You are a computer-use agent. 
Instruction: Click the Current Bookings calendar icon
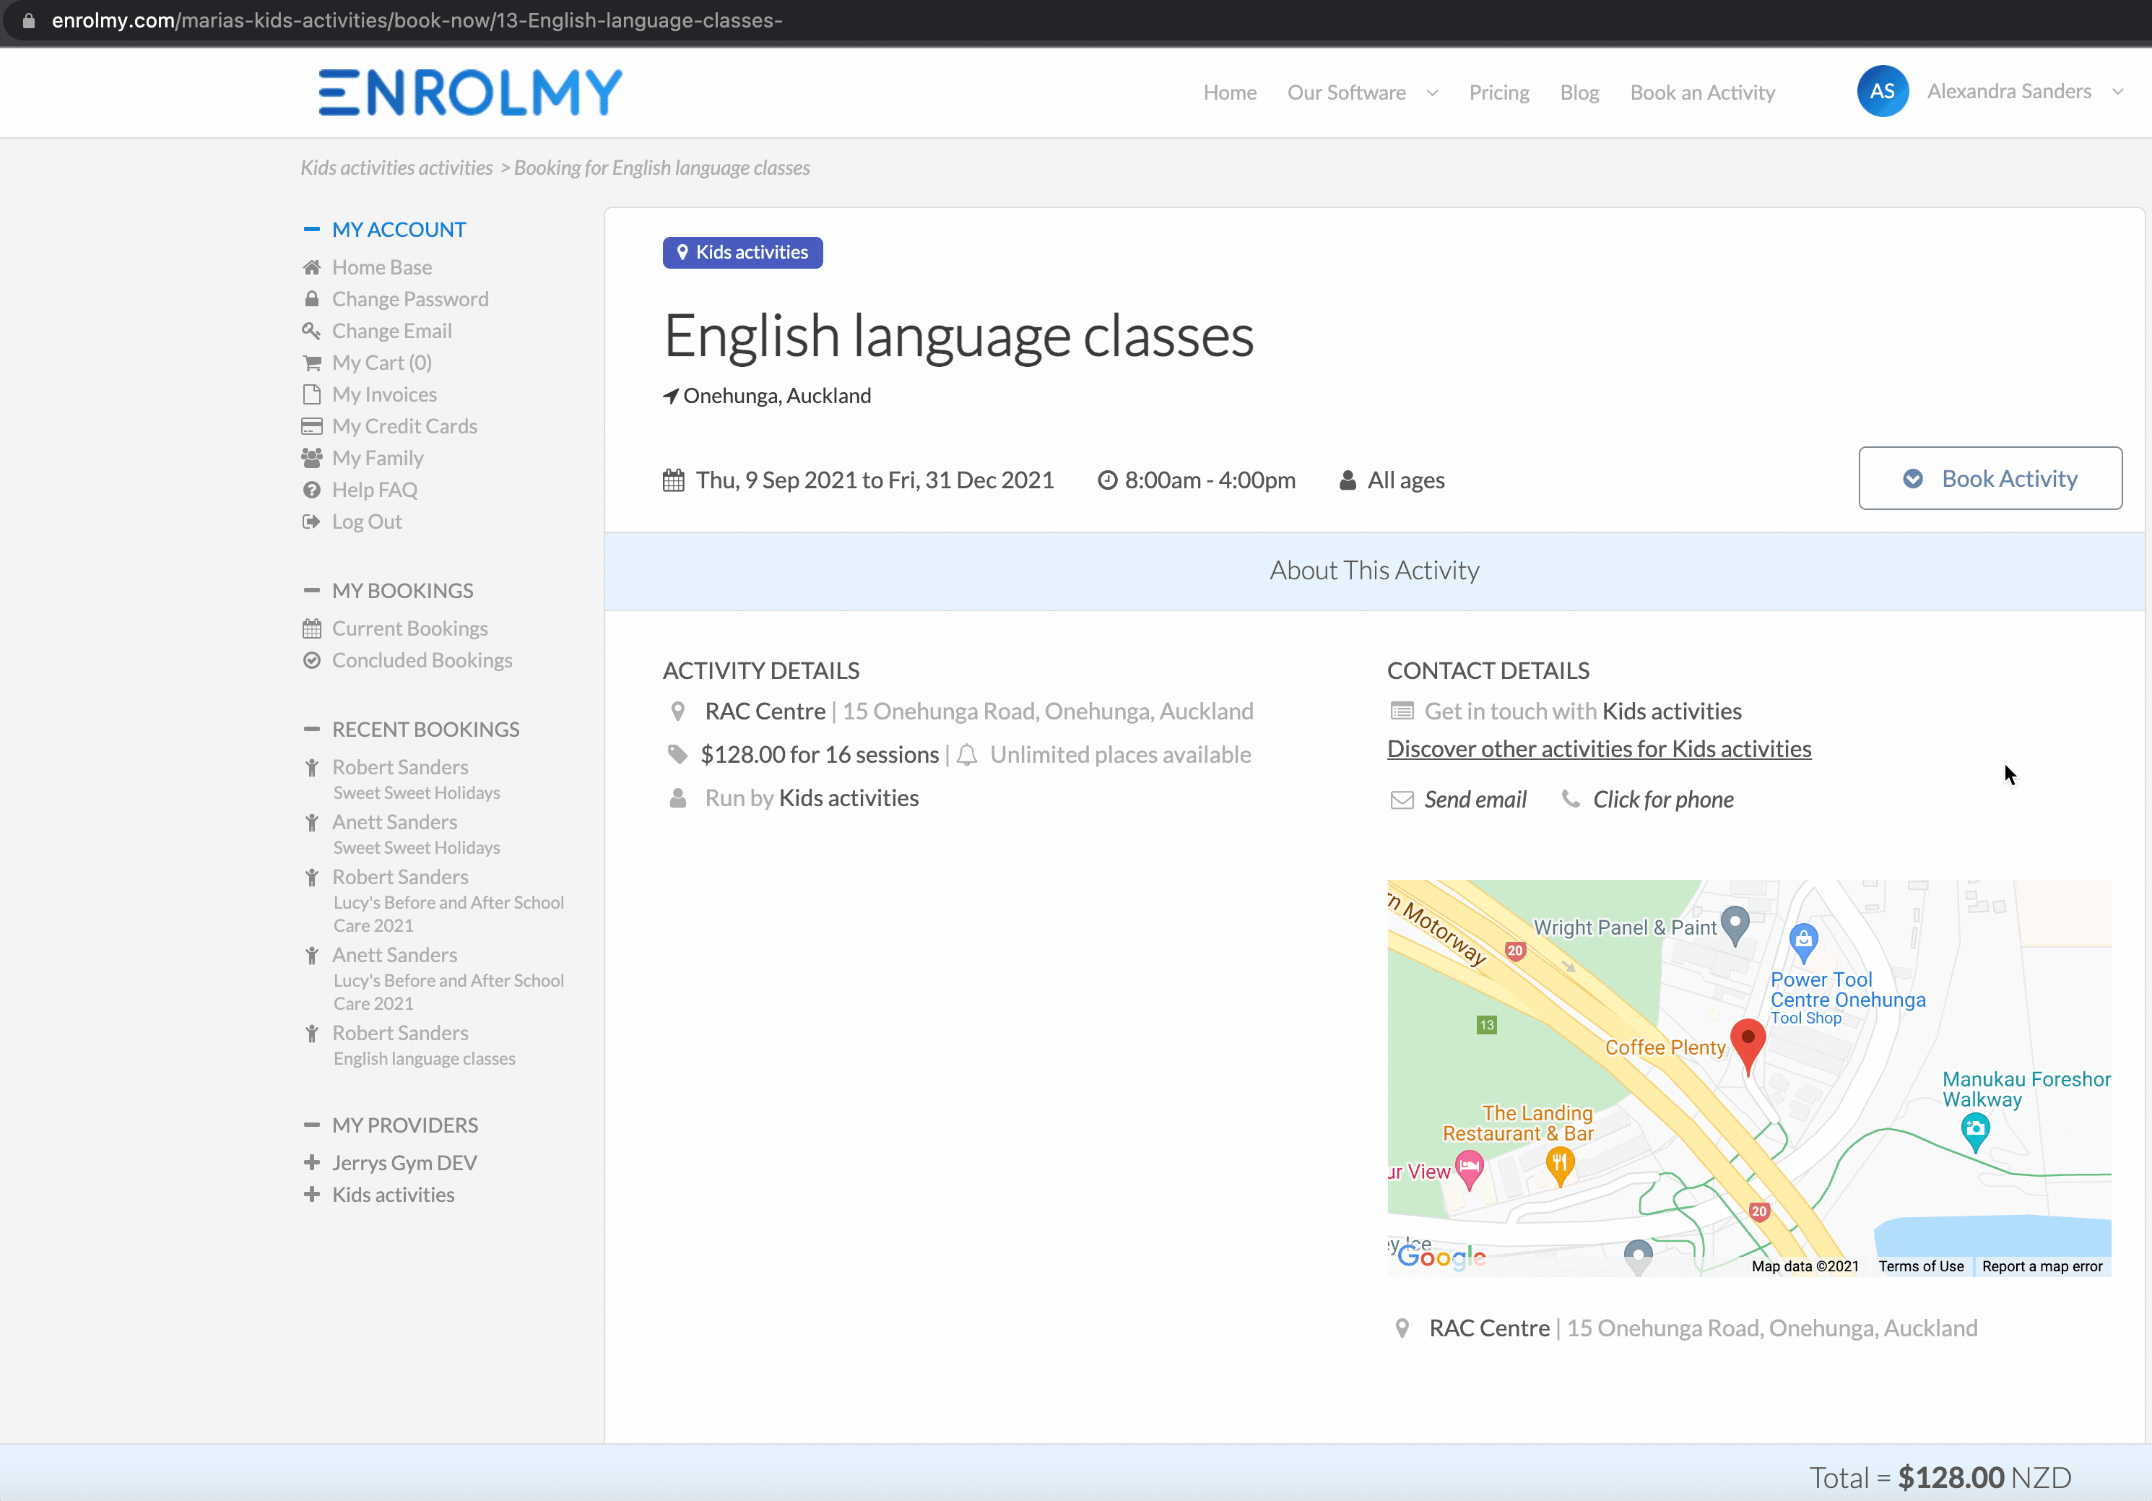(x=312, y=628)
